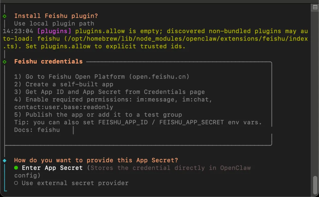This screenshot has width=319, height=197.
Task: Click the cyan diamond beside the App Secret prompt
Action: point(4,161)
